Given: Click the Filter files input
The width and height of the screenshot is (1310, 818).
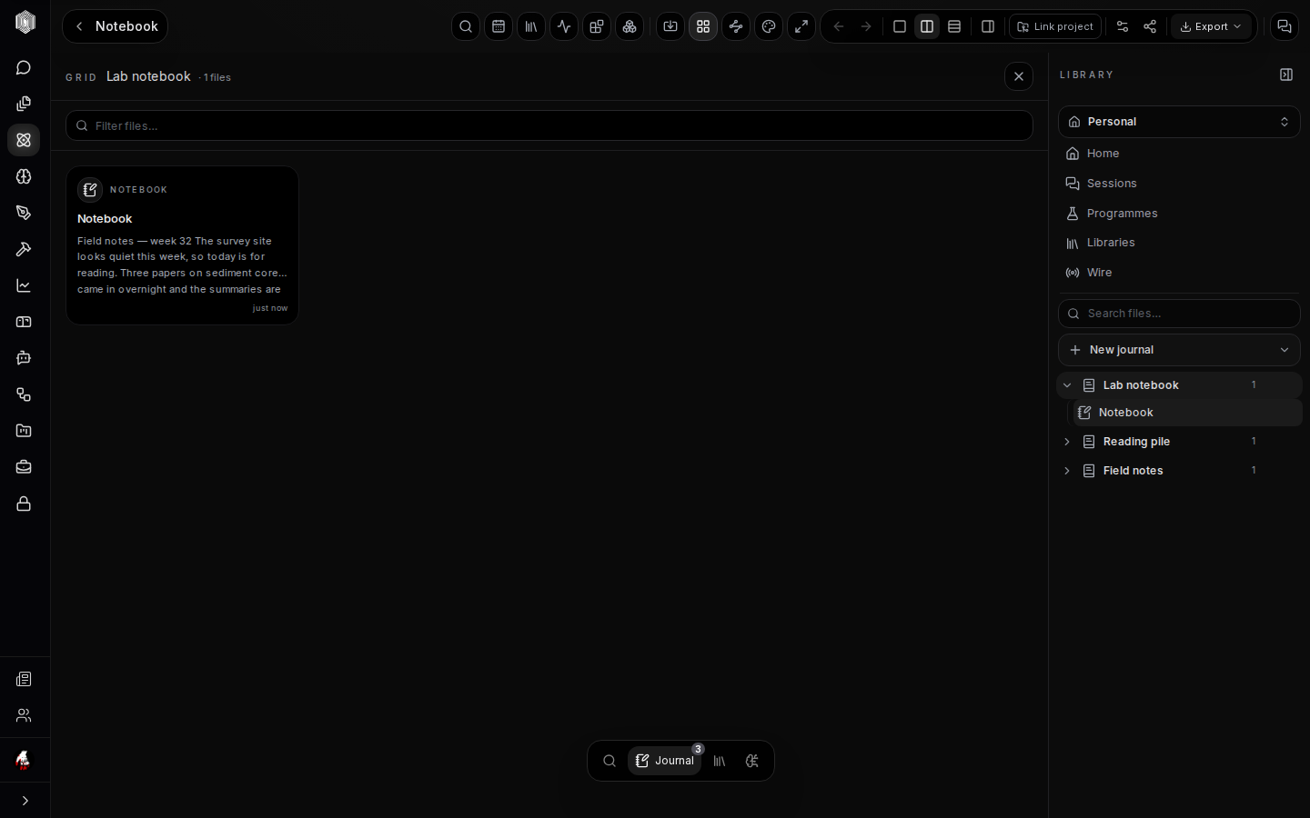Looking at the screenshot, I should tap(549, 125).
